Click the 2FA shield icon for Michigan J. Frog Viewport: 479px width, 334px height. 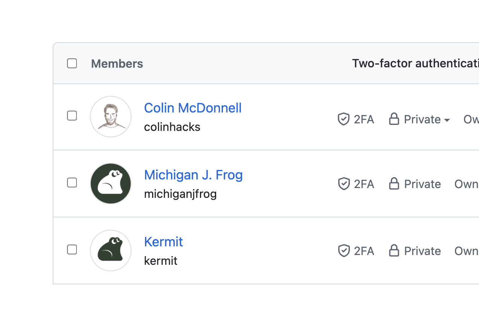click(343, 184)
